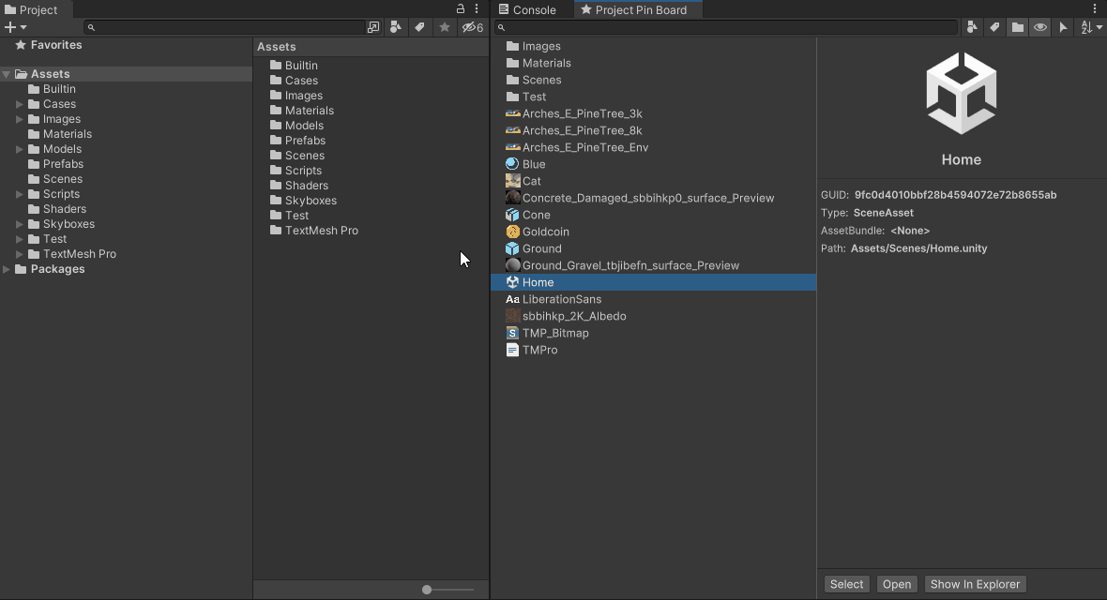Select the TMP_Bitmap shader in the Pin Board
Image resolution: width=1107 pixels, height=600 pixels.
tap(653, 333)
